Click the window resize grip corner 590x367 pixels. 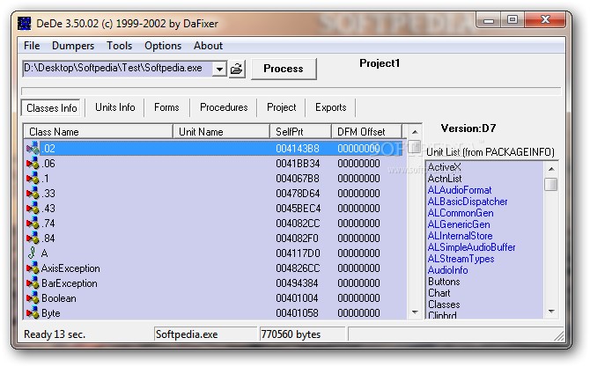pyautogui.click(x=559, y=336)
